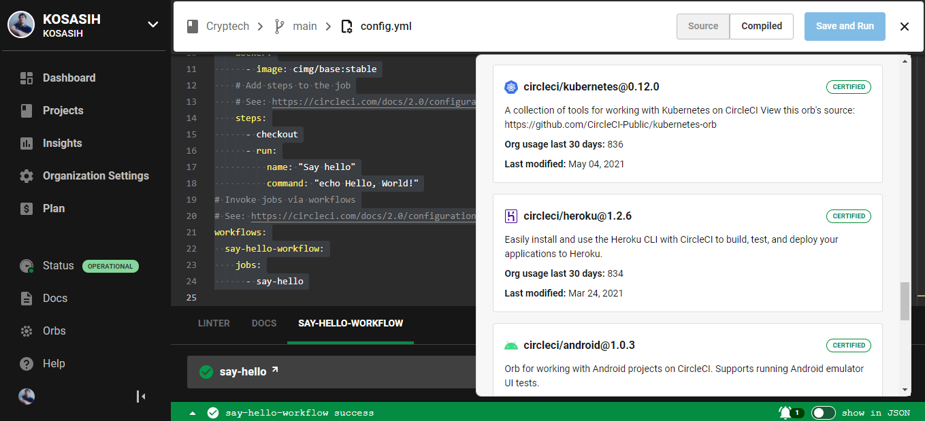Click the Cryptech project book icon

tap(192, 26)
